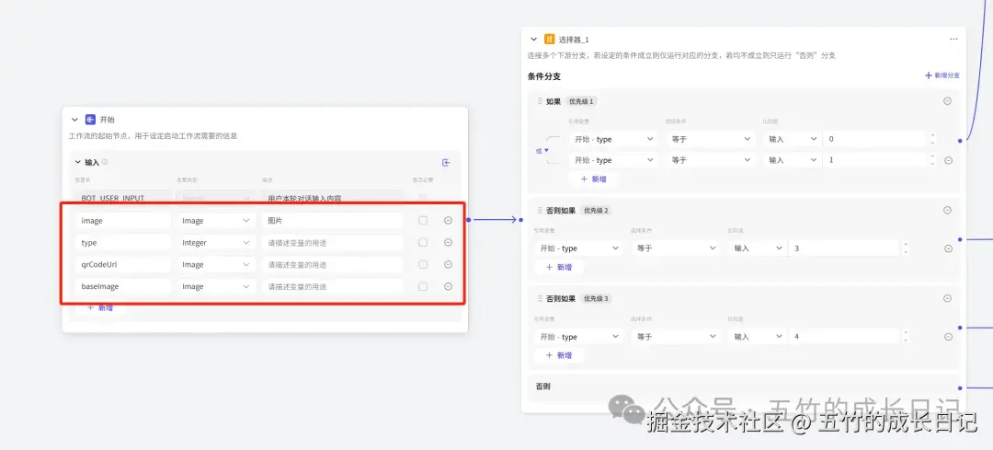This screenshot has width=993, height=450.
Task: Remove the condition with value 4
Action: (x=948, y=337)
